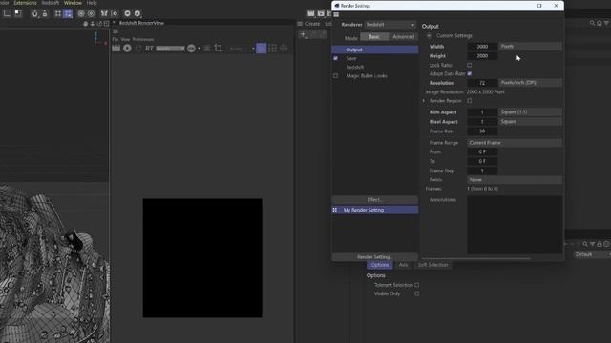Screen dimensions: 611x343
Task: Click the plus add icon under Create
Action: (304, 34)
